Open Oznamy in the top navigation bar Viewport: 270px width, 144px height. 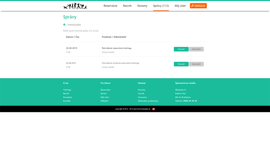tap(142, 6)
